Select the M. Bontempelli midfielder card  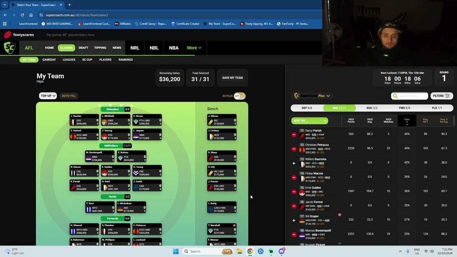100,156
